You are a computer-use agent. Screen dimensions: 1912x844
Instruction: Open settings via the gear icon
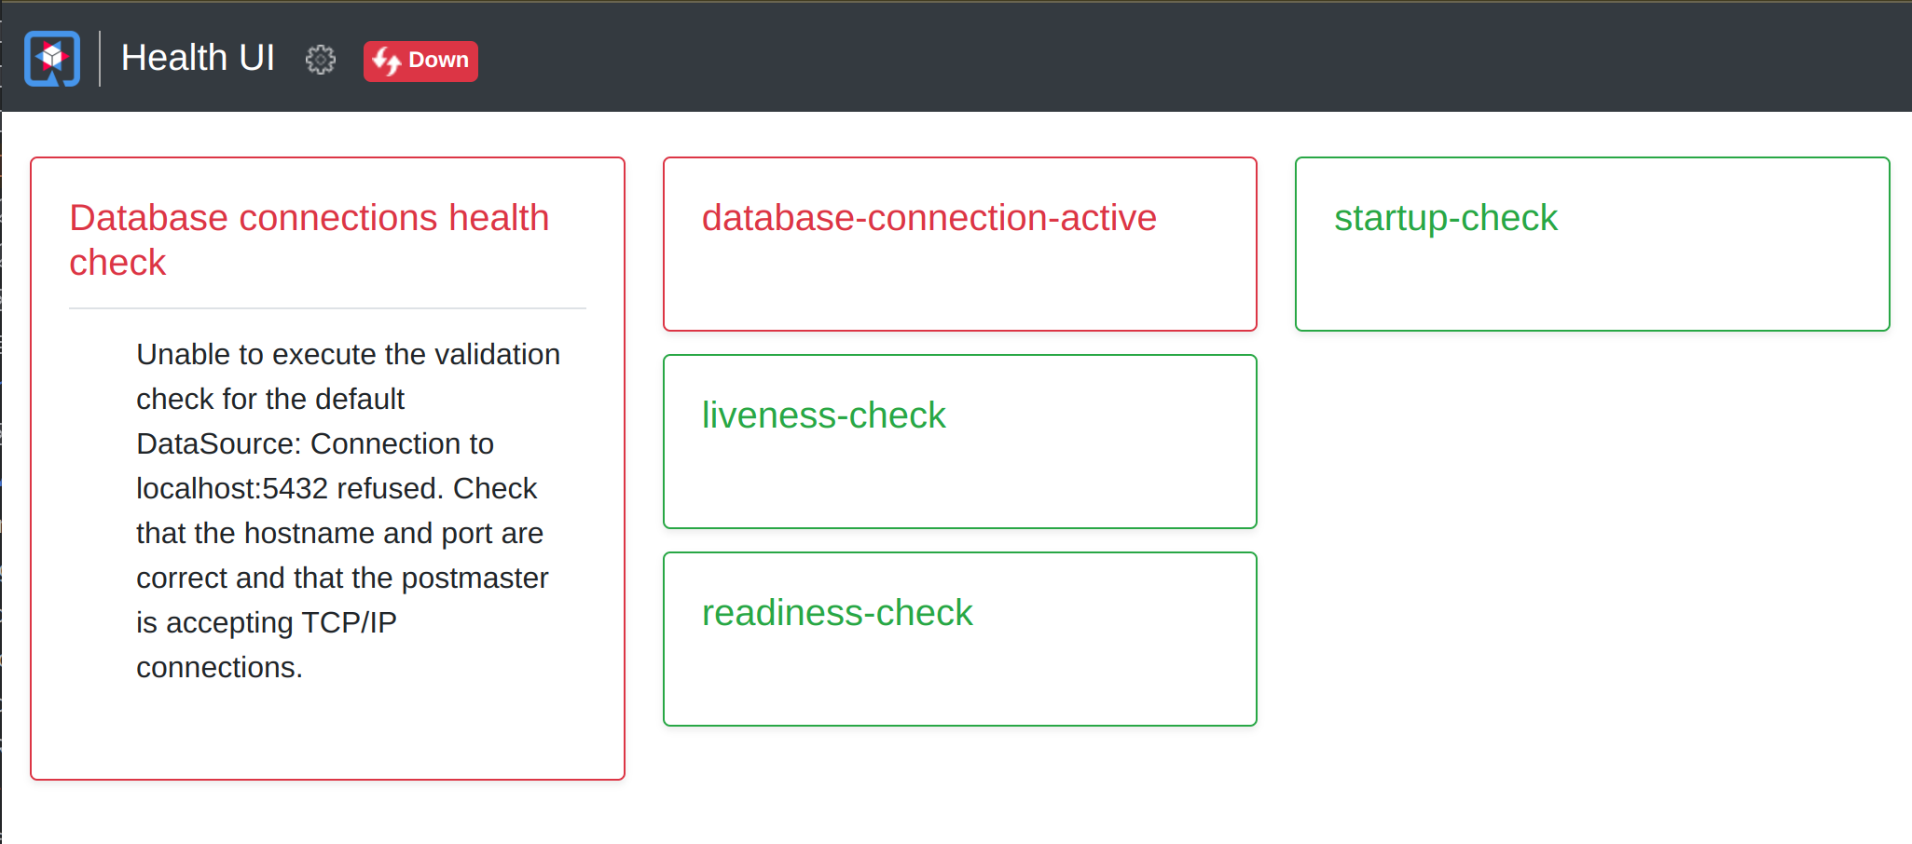320,60
